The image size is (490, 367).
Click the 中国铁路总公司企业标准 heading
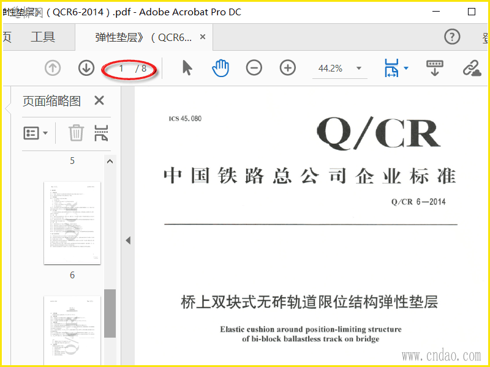310,176
